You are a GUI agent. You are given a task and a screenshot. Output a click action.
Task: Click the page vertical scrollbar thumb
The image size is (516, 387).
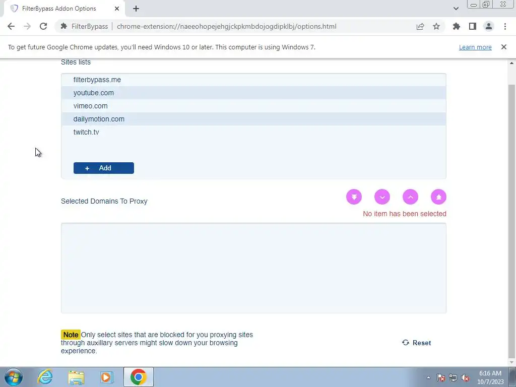tap(511, 221)
